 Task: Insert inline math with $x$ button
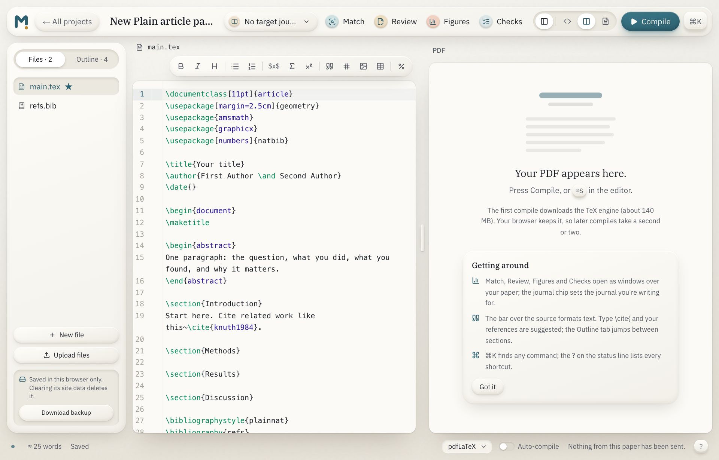(x=274, y=66)
